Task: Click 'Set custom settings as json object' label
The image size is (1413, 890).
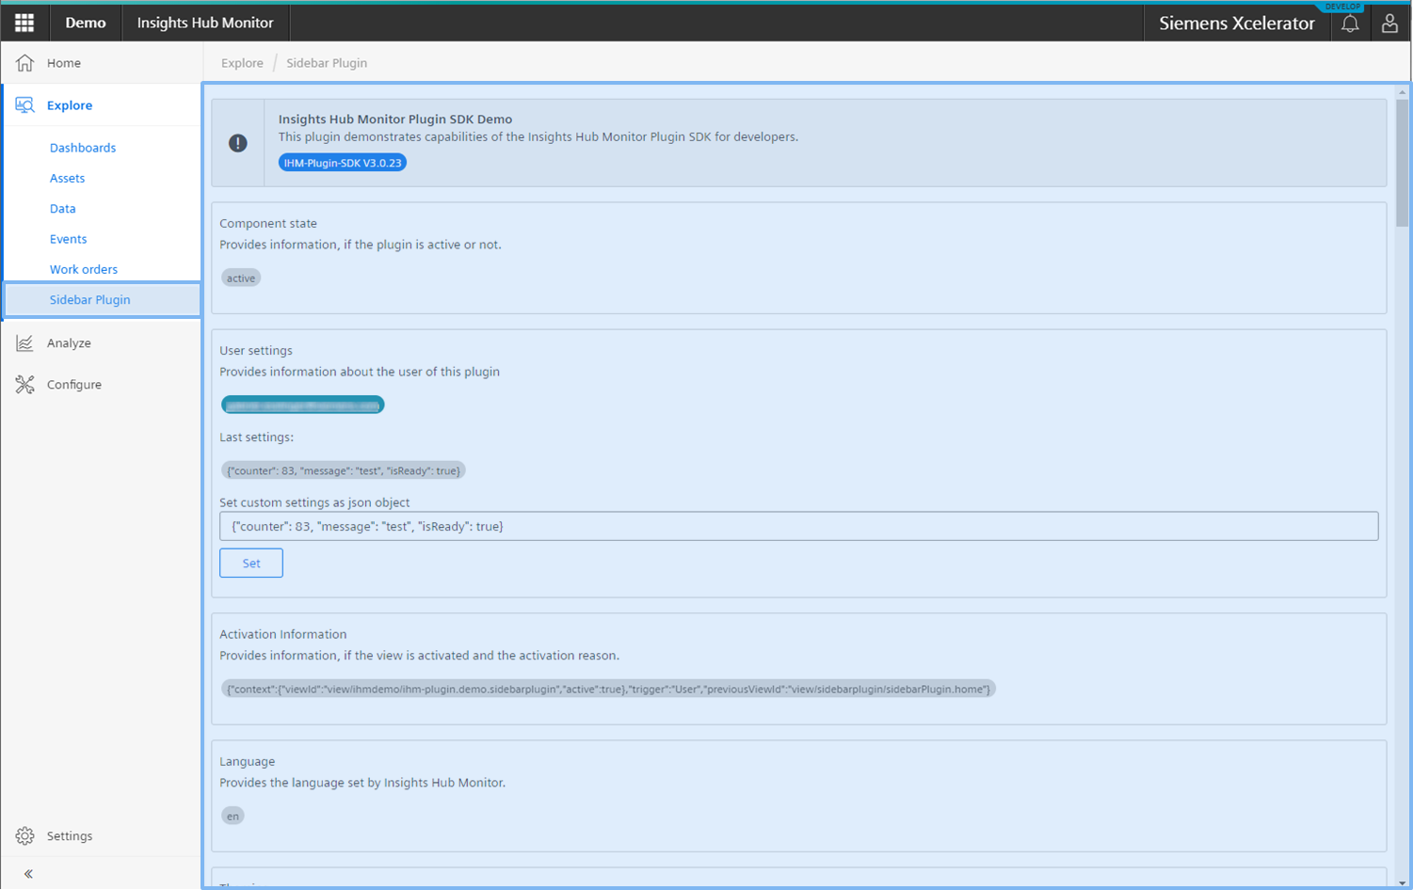Action: coord(314,503)
